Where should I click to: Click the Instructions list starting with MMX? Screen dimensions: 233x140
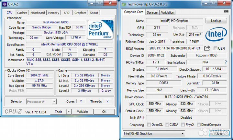tap(69, 62)
